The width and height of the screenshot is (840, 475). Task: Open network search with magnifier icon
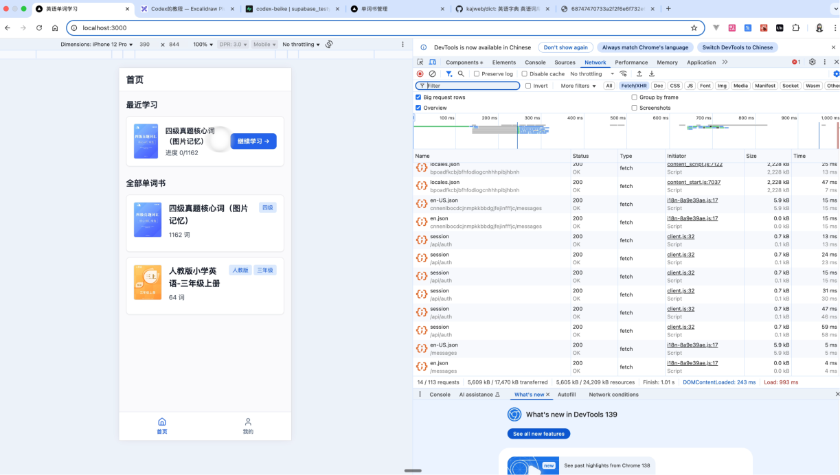click(461, 74)
